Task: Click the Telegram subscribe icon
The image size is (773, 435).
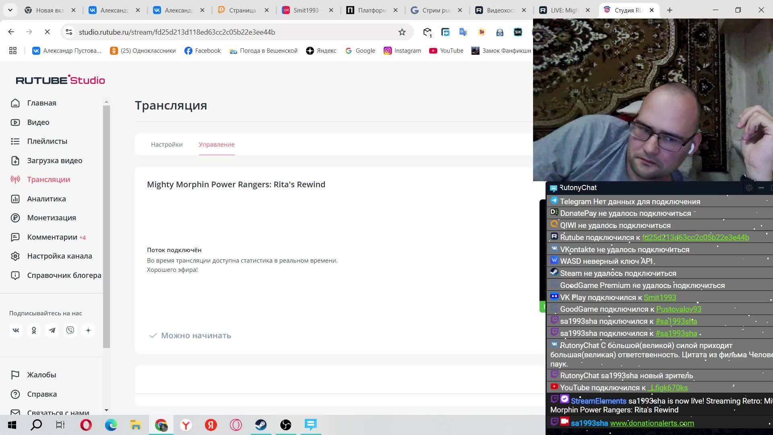Action: pyautogui.click(x=52, y=331)
